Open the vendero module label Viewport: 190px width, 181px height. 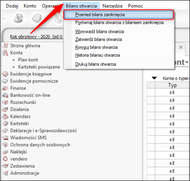coord(19,159)
